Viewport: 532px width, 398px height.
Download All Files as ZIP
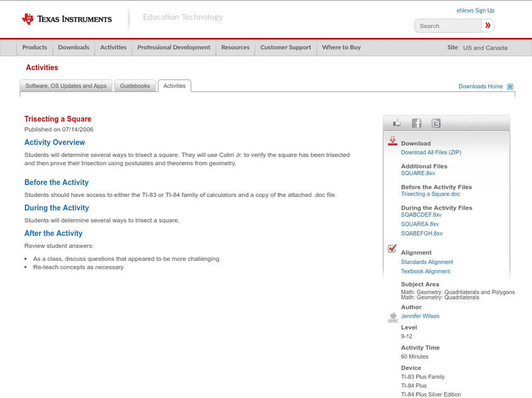pyautogui.click(x=430, y=151)
